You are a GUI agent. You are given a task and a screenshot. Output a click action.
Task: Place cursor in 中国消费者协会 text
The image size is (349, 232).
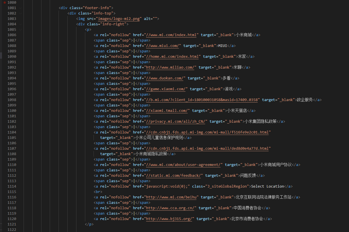click(248, 208)
